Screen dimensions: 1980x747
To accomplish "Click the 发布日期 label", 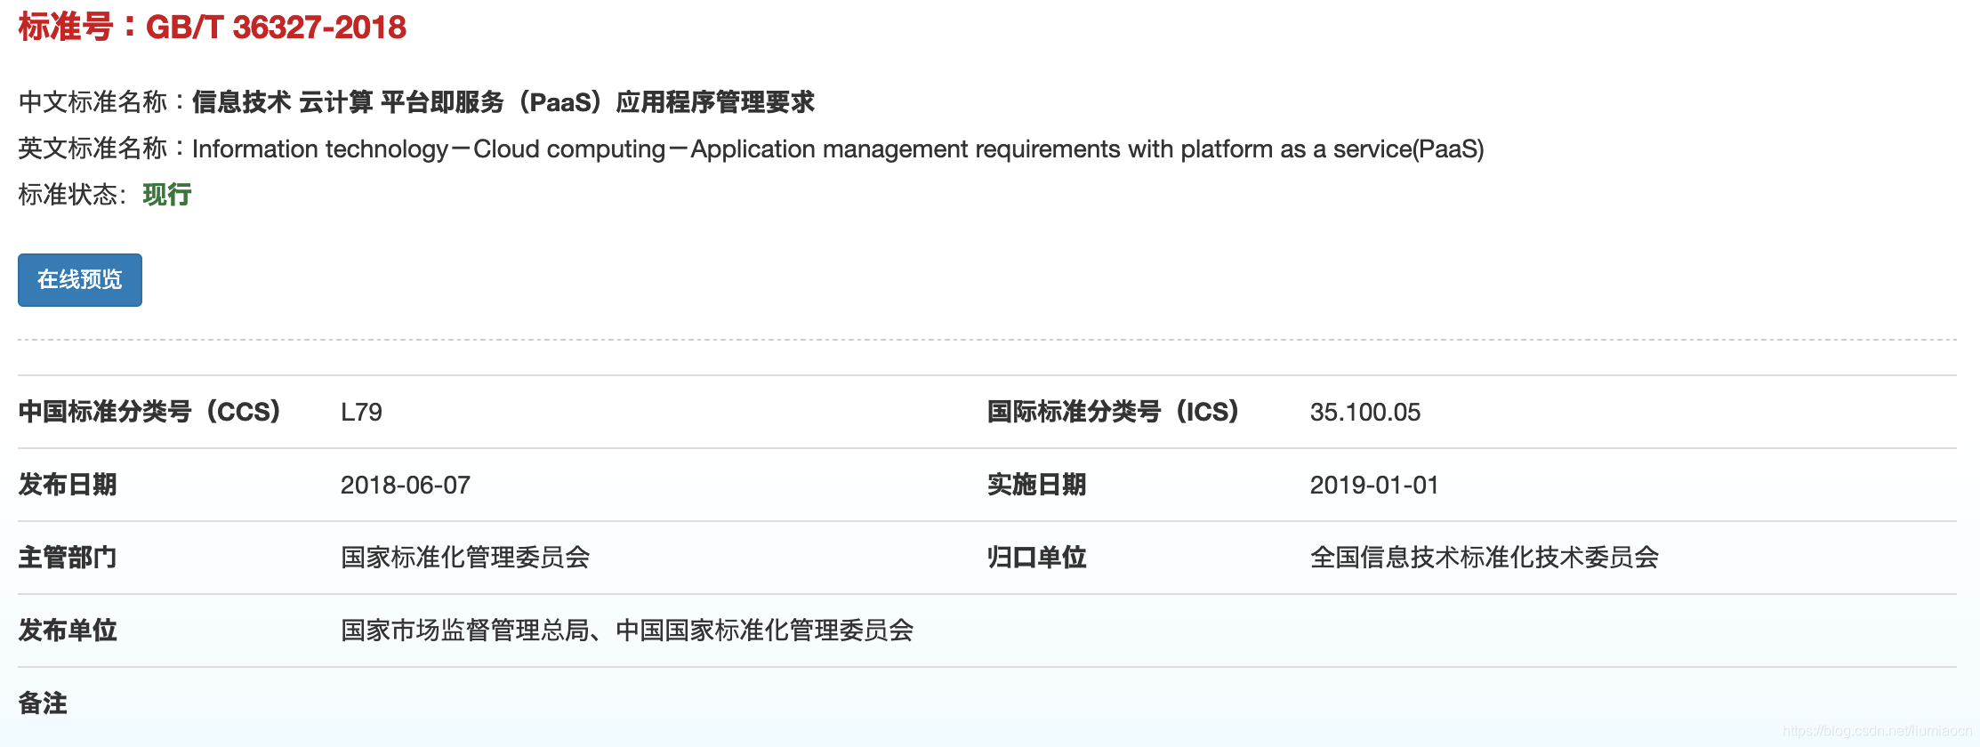I will coord(68,485).
